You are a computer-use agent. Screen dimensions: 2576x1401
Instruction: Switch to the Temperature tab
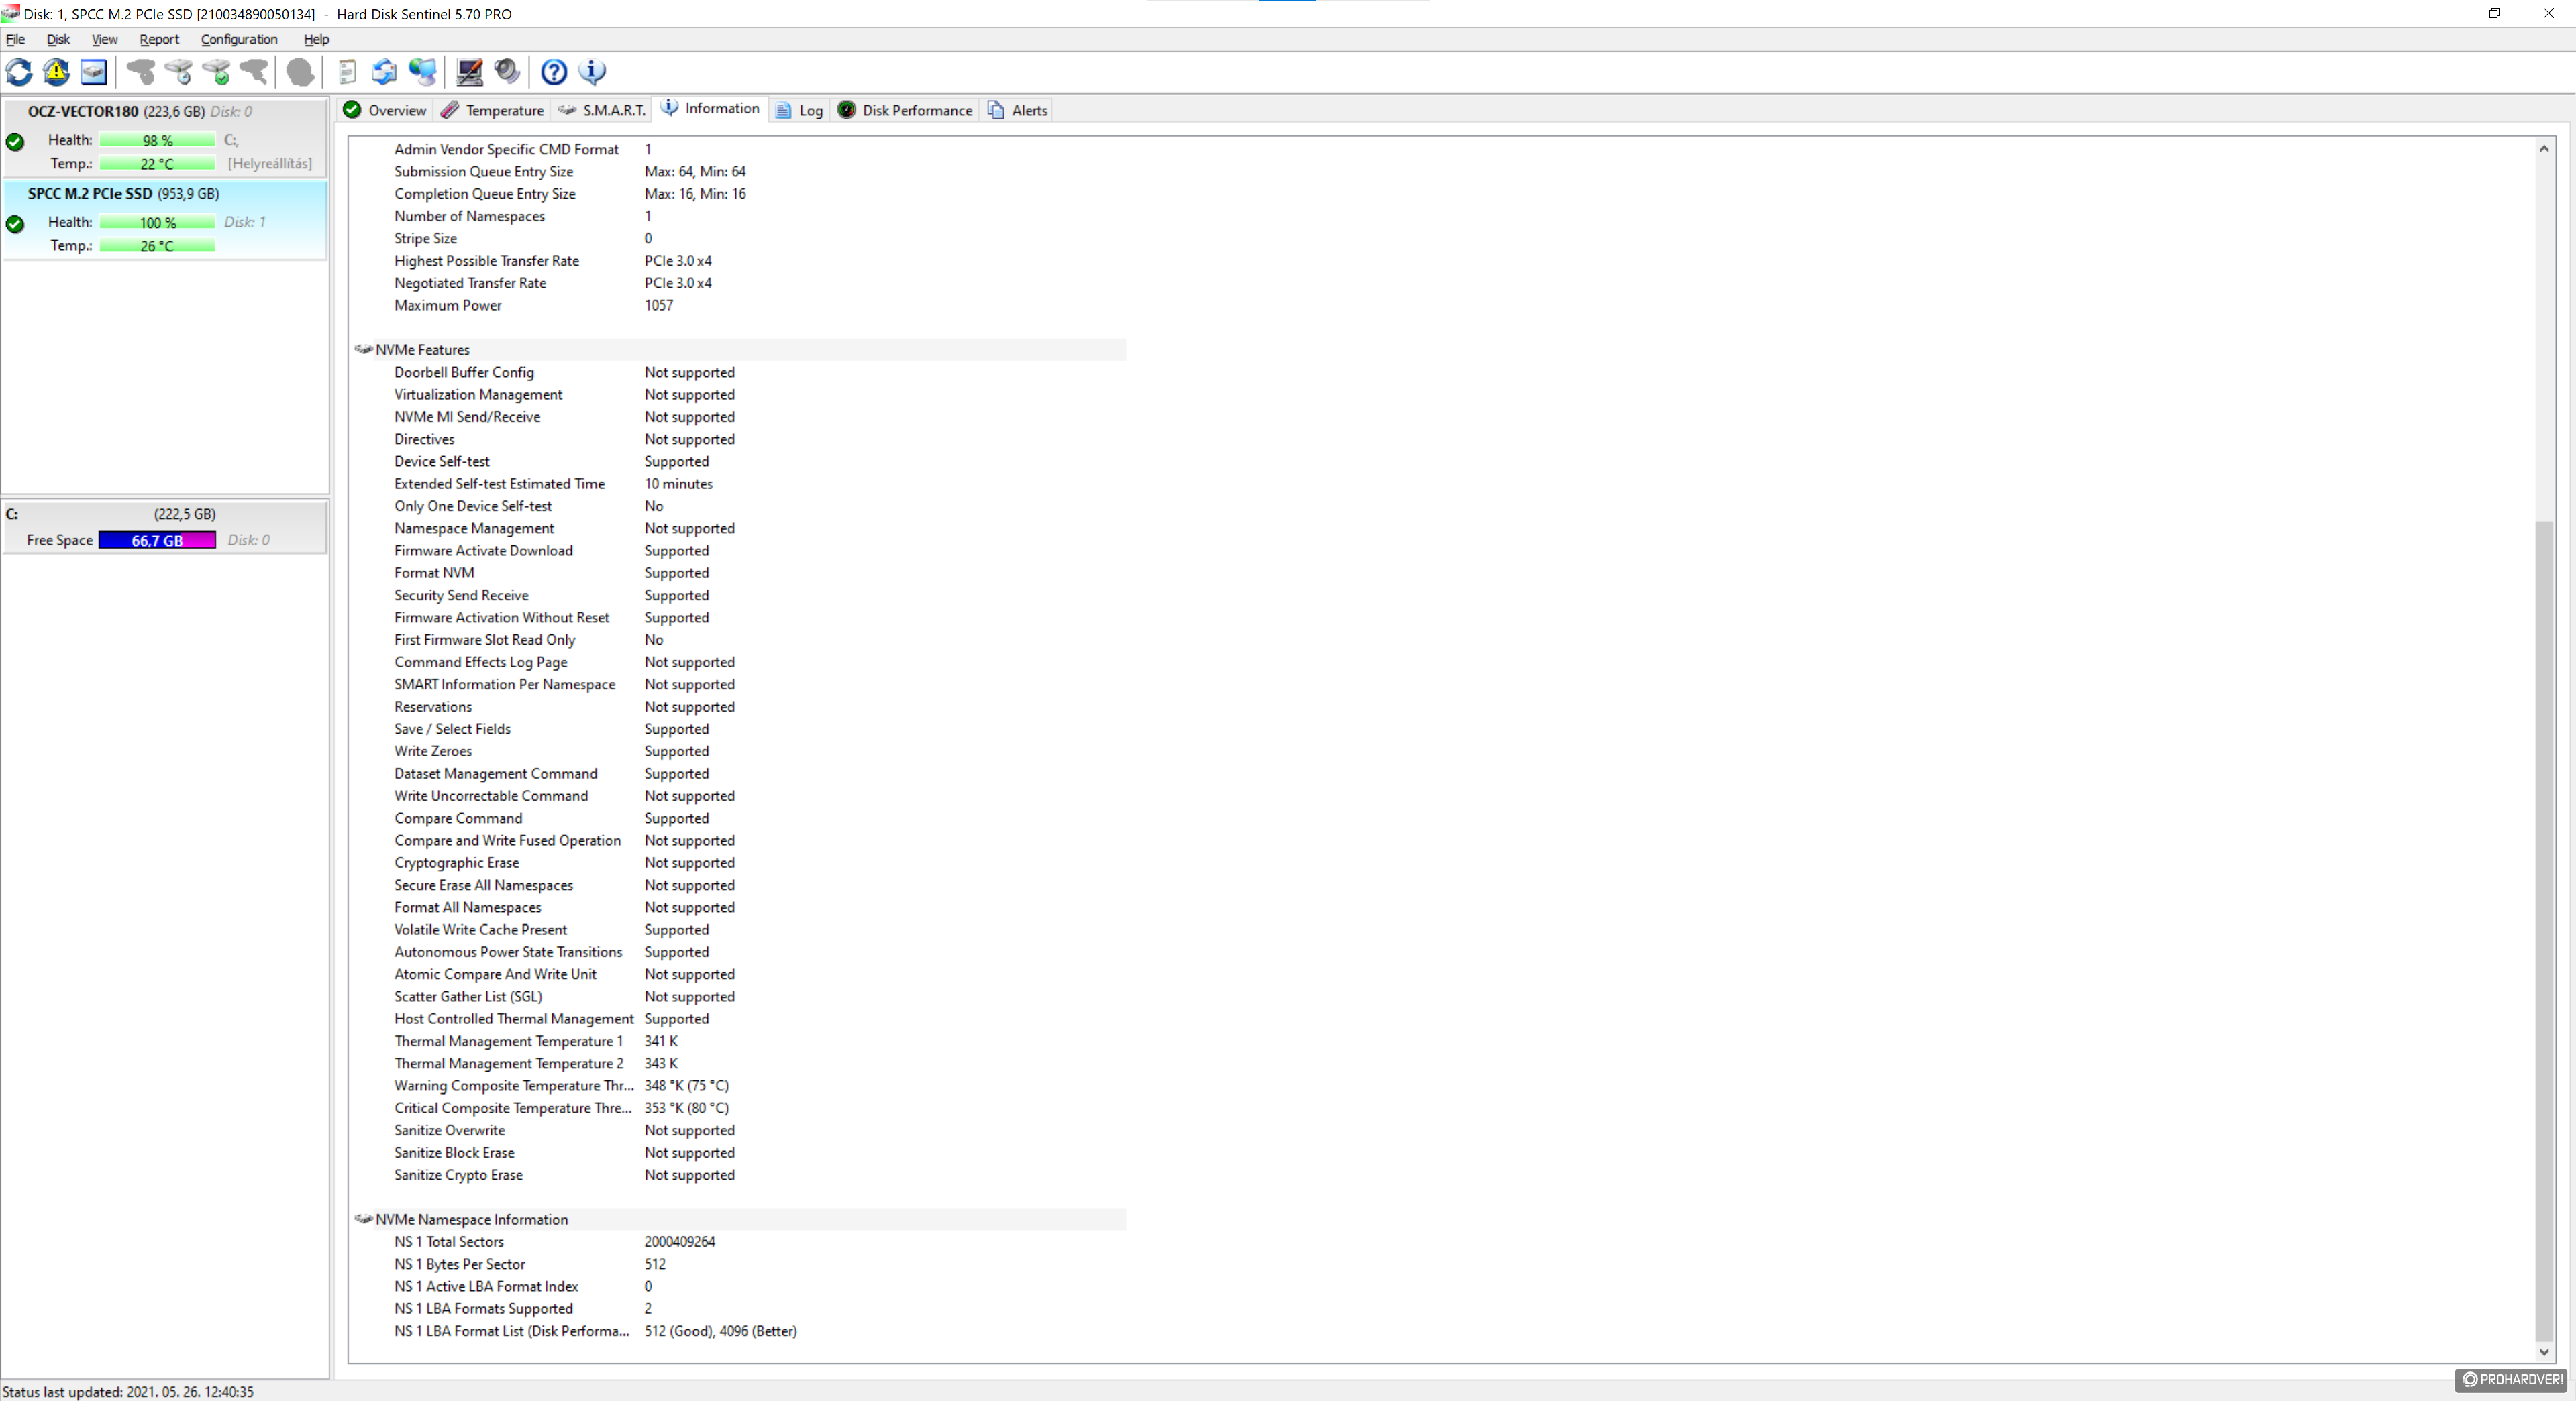click(x=492, y=110)
